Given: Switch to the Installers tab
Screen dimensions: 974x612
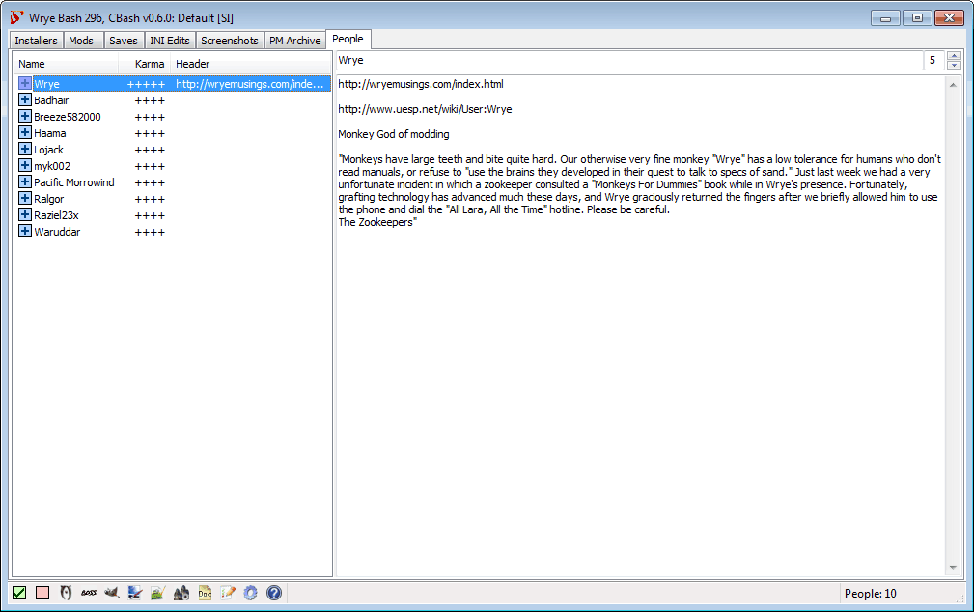Looking at the screenshot, I should (36, 41).
